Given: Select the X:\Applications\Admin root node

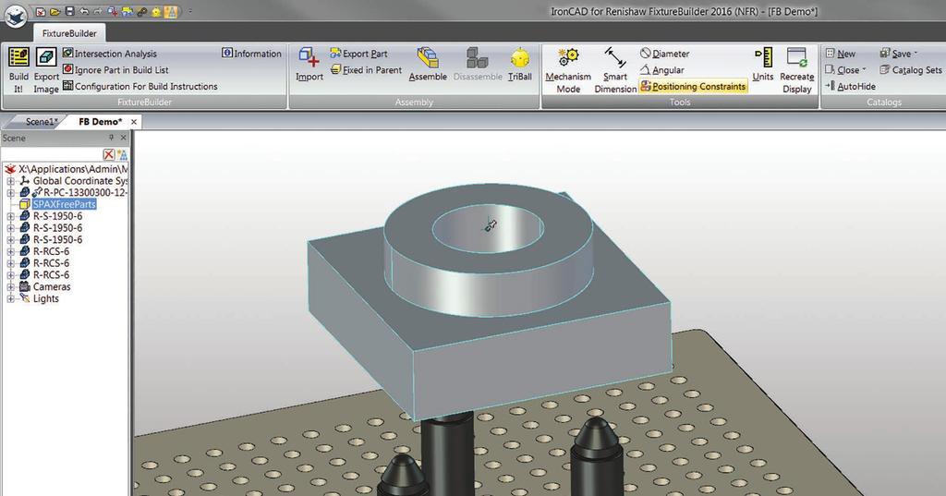Looking at the screenshot, I should (x=67, y=169).
